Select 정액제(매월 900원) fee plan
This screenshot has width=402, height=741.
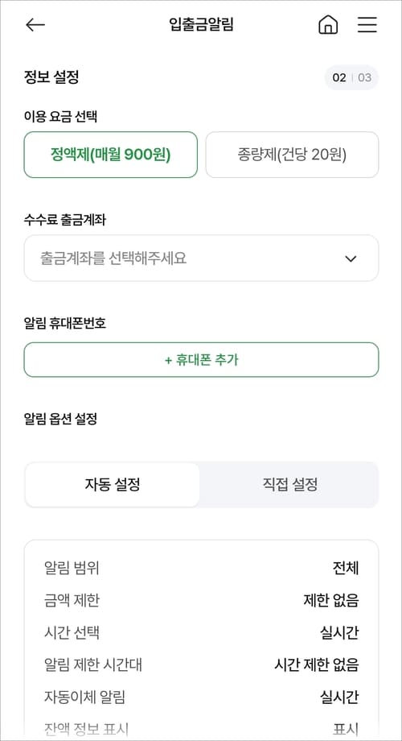coord(110,155)
